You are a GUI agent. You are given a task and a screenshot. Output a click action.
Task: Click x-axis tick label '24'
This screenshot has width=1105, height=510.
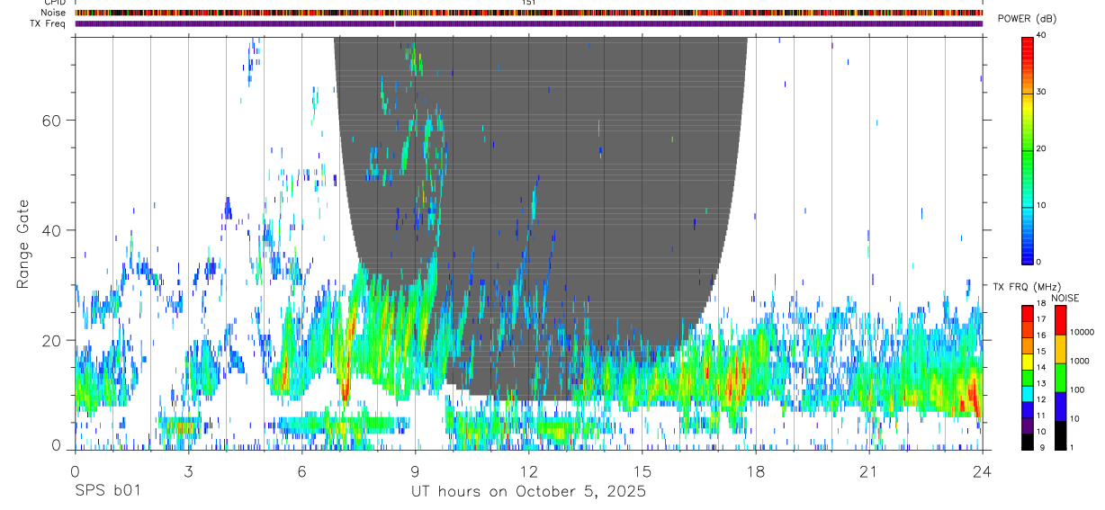click(x=982, y=471)
